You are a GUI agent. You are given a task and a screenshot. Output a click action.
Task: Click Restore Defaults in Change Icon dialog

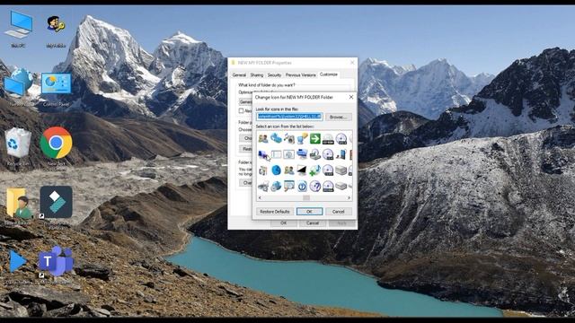pyautogui.click(x=275, y=212)
